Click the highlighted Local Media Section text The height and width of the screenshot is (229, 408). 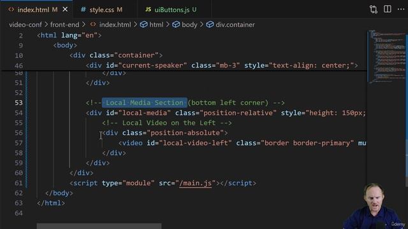click(145, 103)
